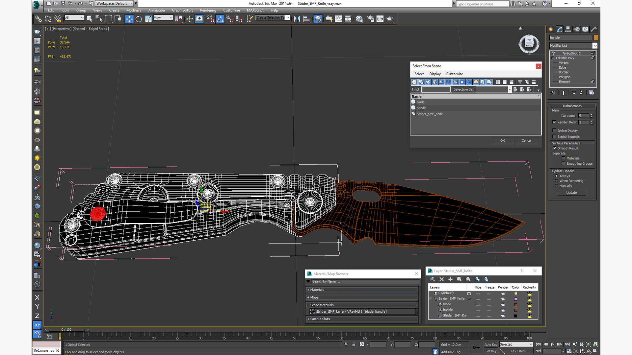Click the Select and Link tool
632x355 pixels.
pyautogui.click(x=39, y=19)
